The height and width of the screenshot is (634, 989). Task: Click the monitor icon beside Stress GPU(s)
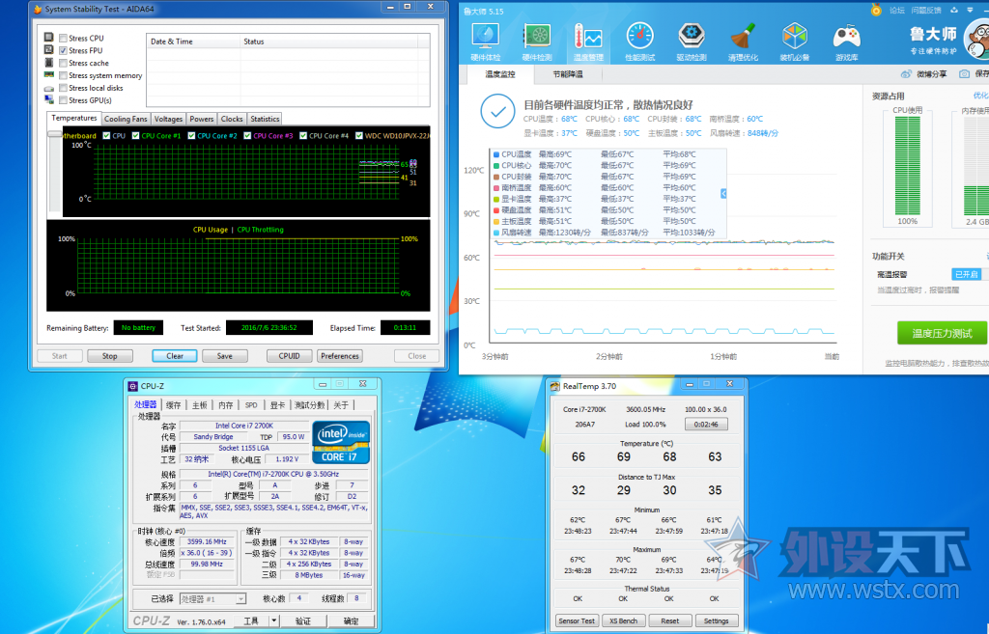point(49,99)
